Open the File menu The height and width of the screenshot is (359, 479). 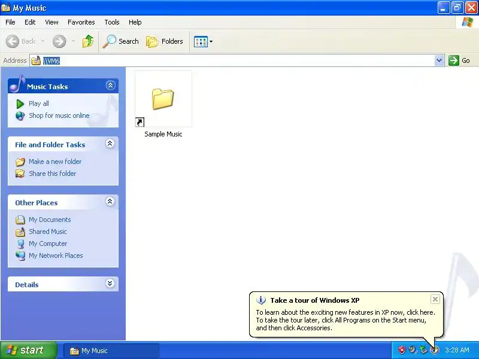pos(10,22)
